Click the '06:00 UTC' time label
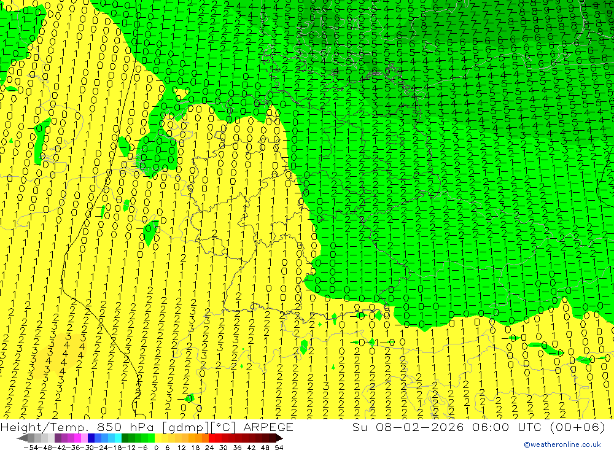614x450 pixels. click(x=507, y=427)
